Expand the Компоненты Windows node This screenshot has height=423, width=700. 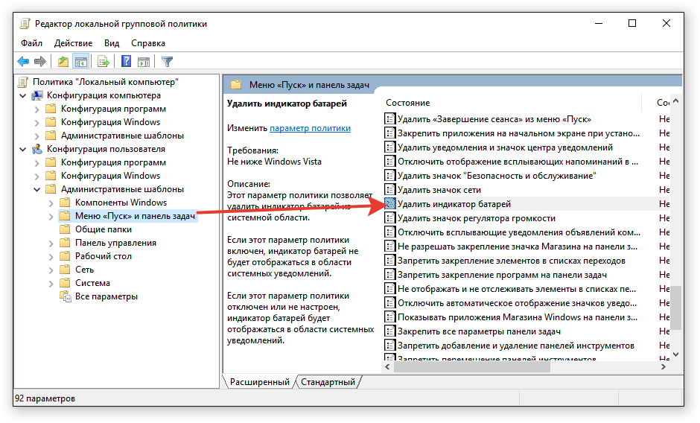click(51, 203)
